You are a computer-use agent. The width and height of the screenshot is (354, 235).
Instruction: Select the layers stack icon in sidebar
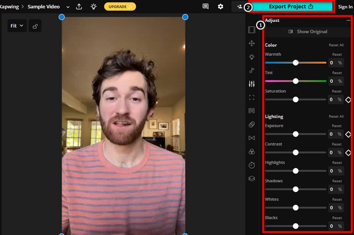pos(252,178)
